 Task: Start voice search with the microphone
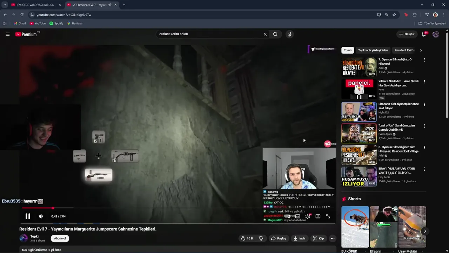(x=289, y=34)
